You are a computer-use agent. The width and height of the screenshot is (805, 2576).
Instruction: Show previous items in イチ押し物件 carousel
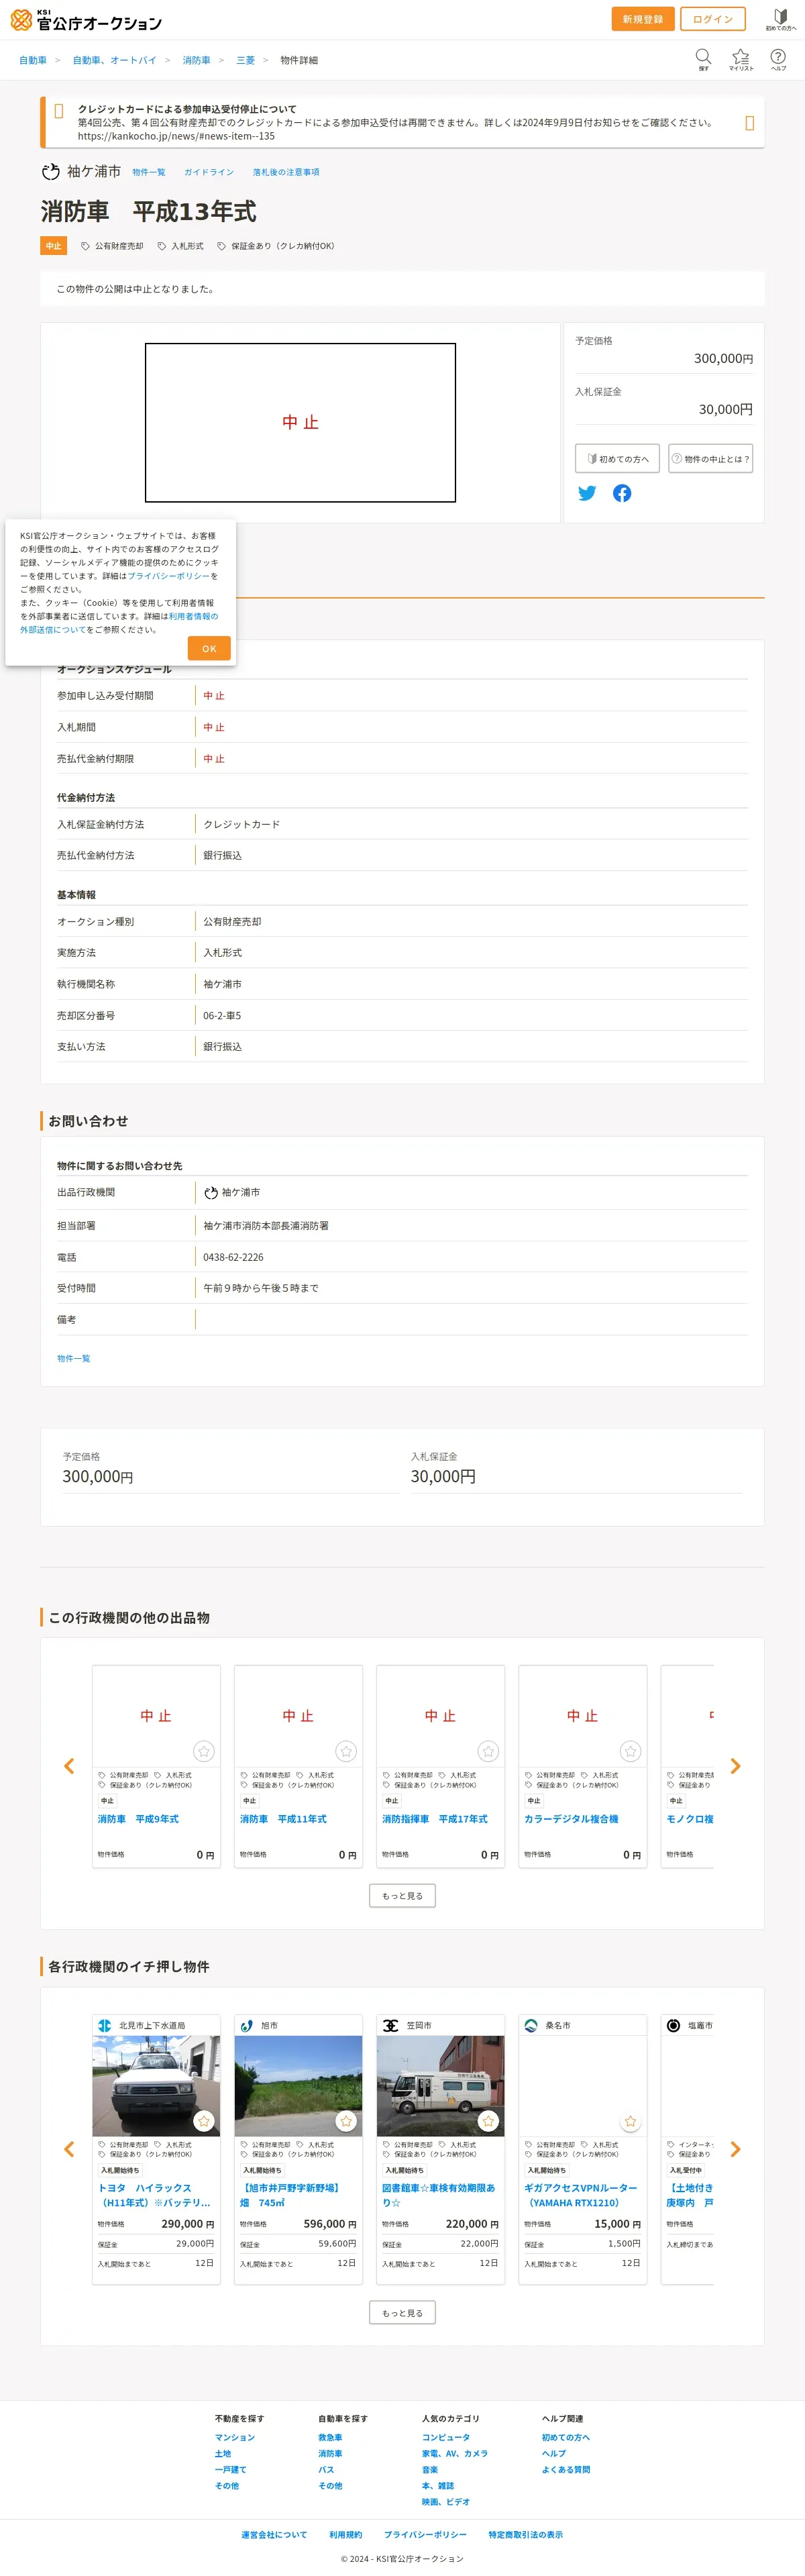(x=69, y=2149)
